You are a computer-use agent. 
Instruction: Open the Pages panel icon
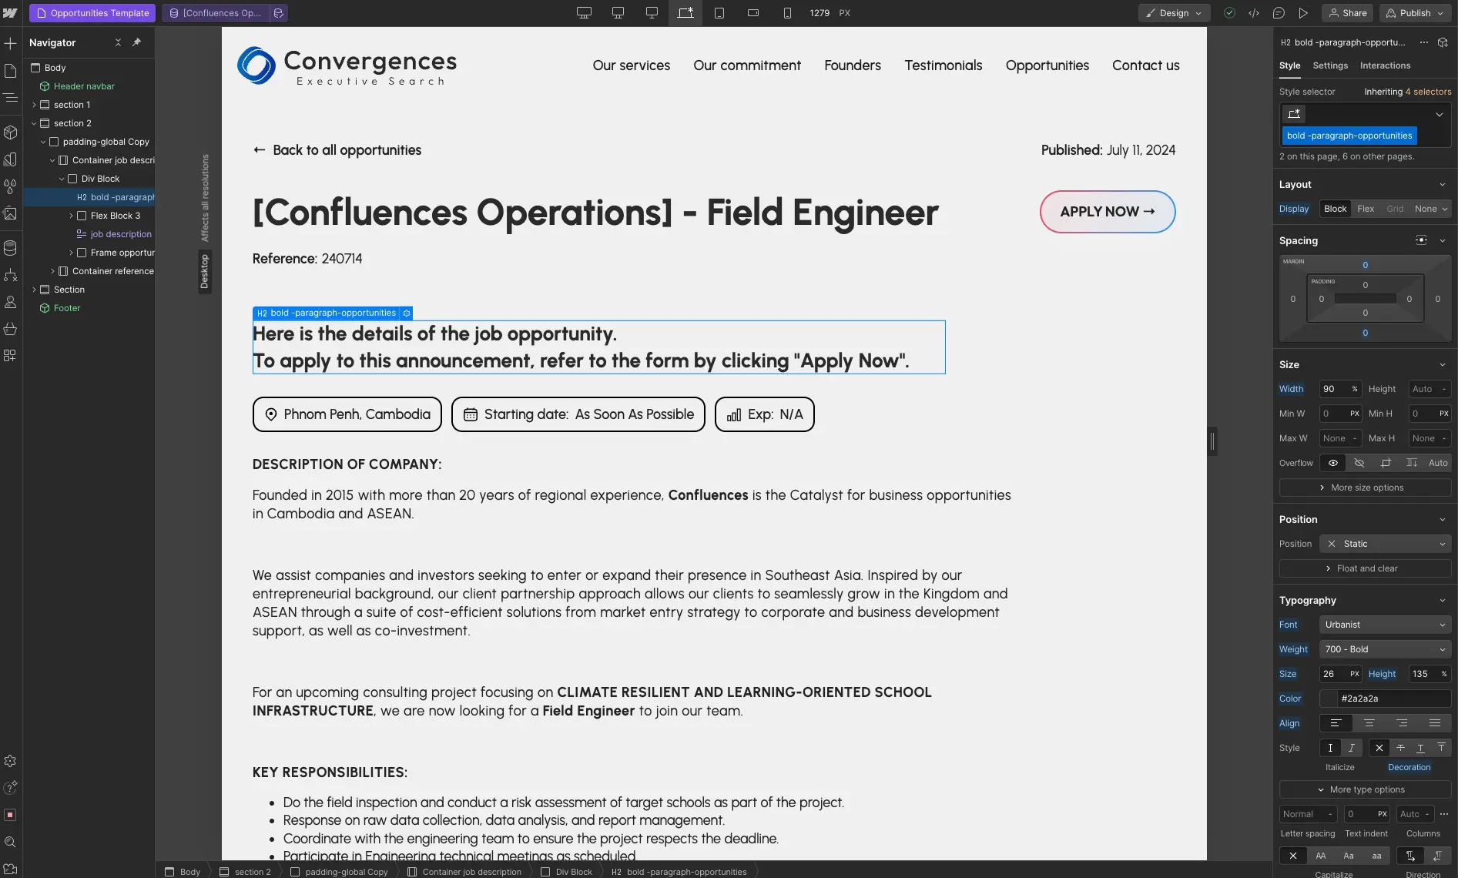[11, 71]
